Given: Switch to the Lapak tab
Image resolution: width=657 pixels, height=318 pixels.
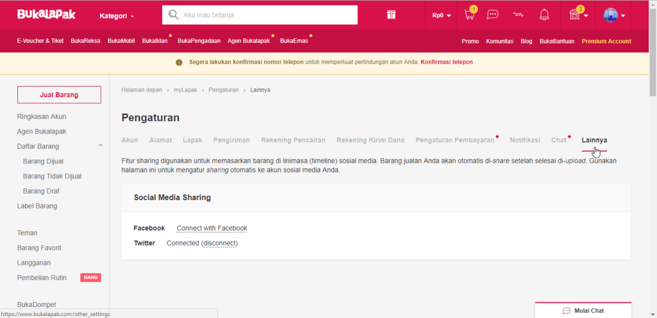Looking at the screenshot, I should (x=192, y=140).
